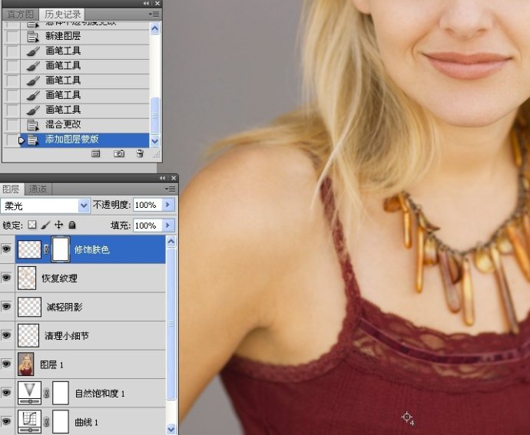This screenshot has width=530, height=435.
Task: Collapse the history panel with double arrows
Action: coord(146,3)
